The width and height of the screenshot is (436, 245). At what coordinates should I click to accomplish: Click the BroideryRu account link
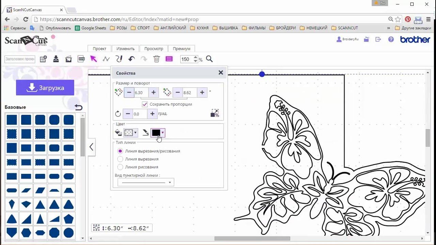348,39
